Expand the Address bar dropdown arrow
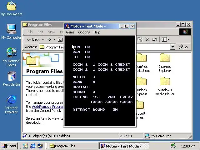 point(172,47)
